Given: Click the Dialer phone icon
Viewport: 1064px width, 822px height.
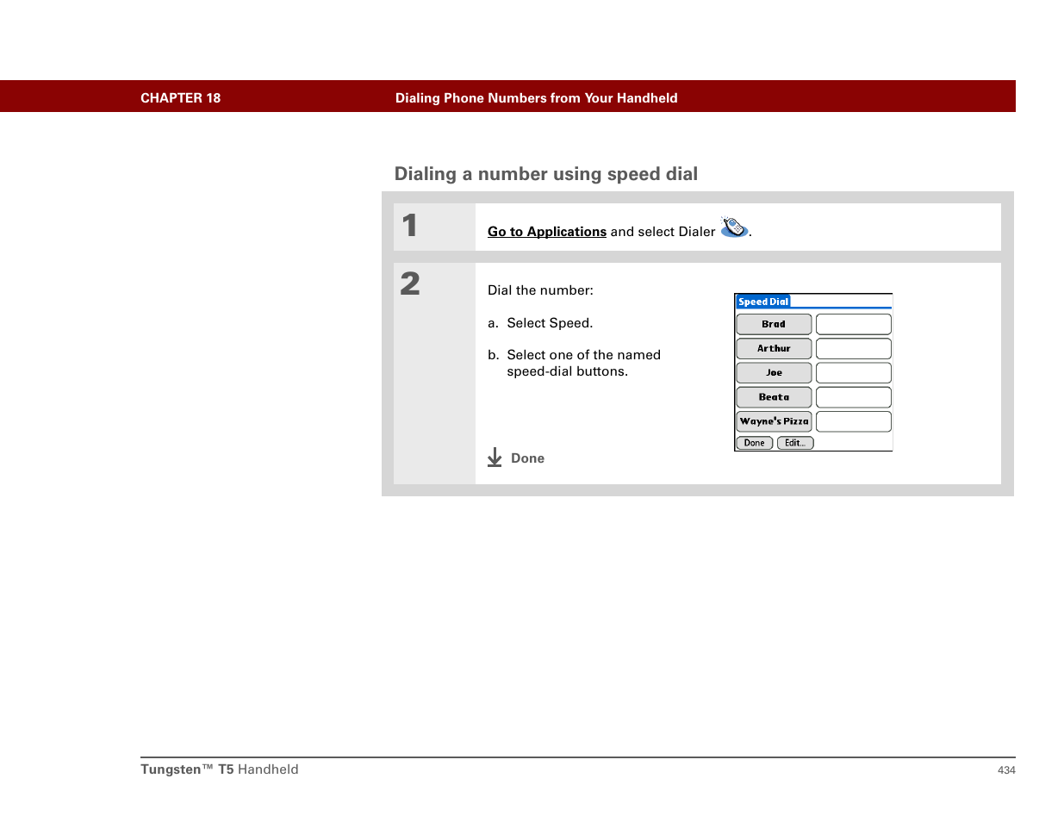Looking at the screenshot, I should pos(734,227).
